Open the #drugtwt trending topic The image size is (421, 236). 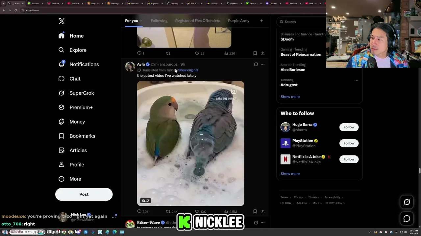click(x=289, y=85)
